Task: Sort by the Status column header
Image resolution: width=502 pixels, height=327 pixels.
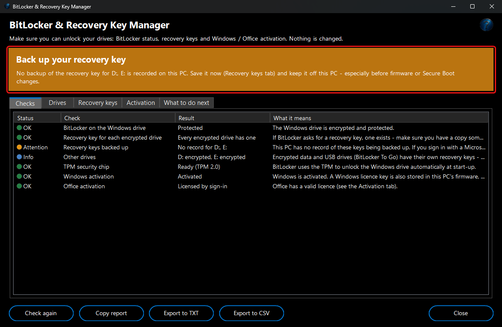Action: point(37,118)
